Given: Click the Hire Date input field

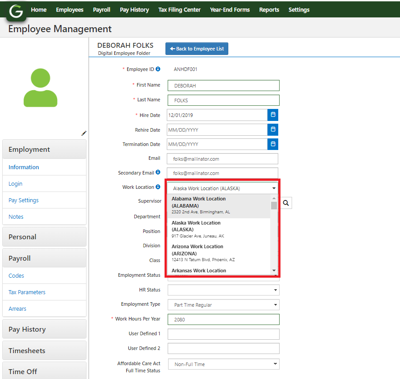Looking at the screenshot, I should pyautogui.click(x=217, y=115).
